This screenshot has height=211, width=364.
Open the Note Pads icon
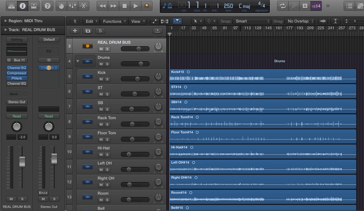(361, 6)
